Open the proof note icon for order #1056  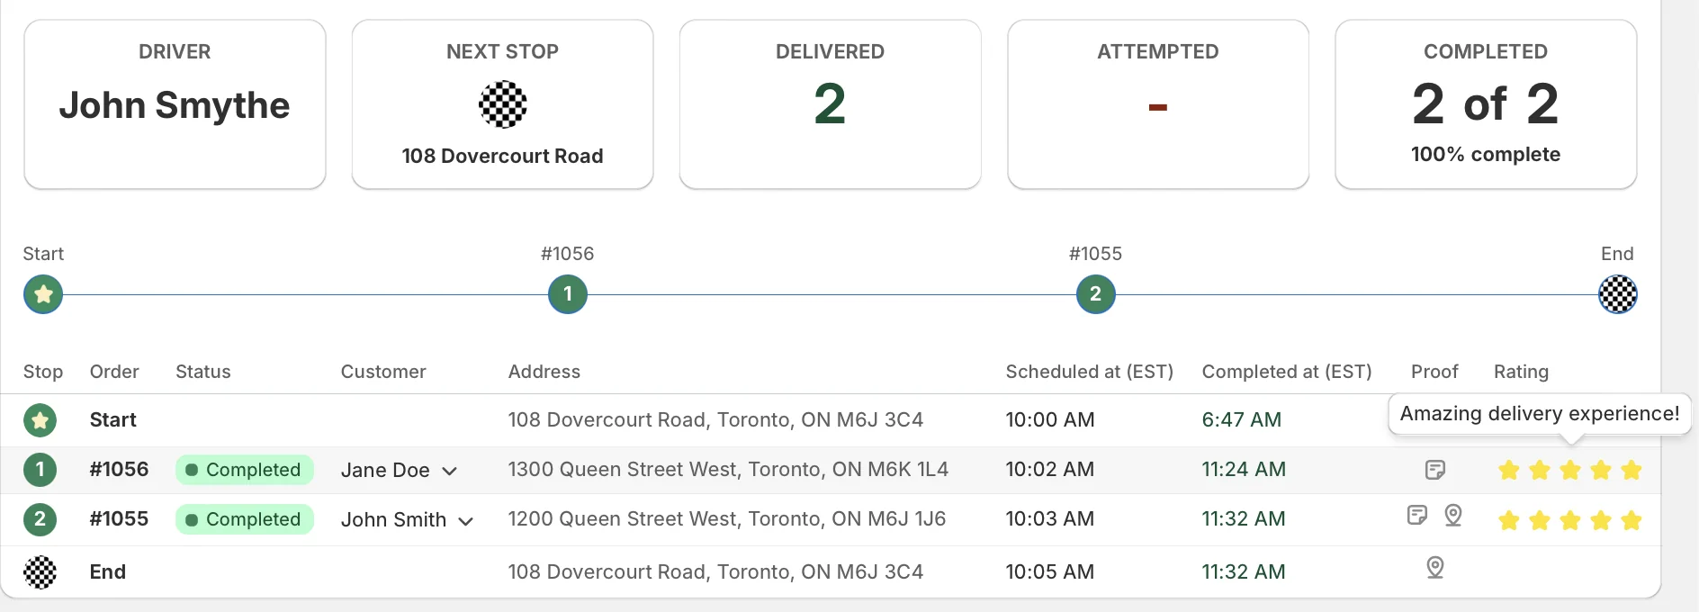tap(1435, 470)
